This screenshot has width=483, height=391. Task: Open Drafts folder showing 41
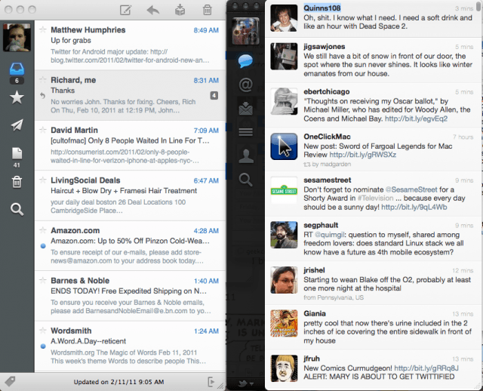[x=17, y=153]
